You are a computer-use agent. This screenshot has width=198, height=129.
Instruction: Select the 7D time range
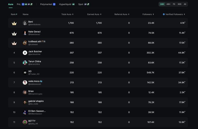click(x=174, y=4)
